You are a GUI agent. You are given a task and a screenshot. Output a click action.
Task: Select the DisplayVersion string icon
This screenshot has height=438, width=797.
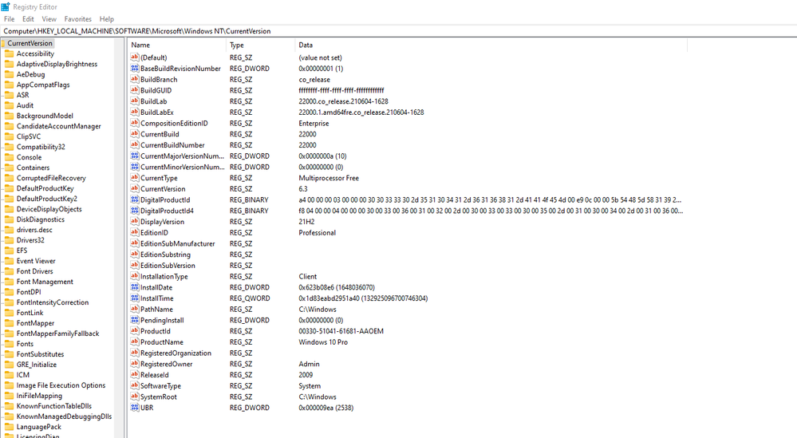pyautogui.click(x=135, y=222)
